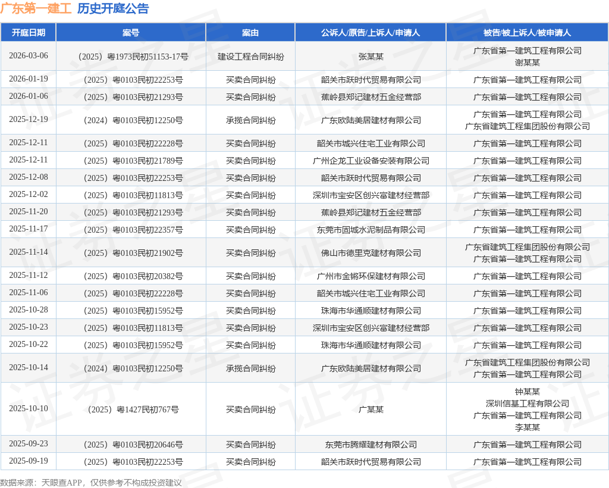Viewport: 609px width, 488px height.
Task: Select the date 2025-11-12
Action: pyautogui.click(x=29, y=276)
